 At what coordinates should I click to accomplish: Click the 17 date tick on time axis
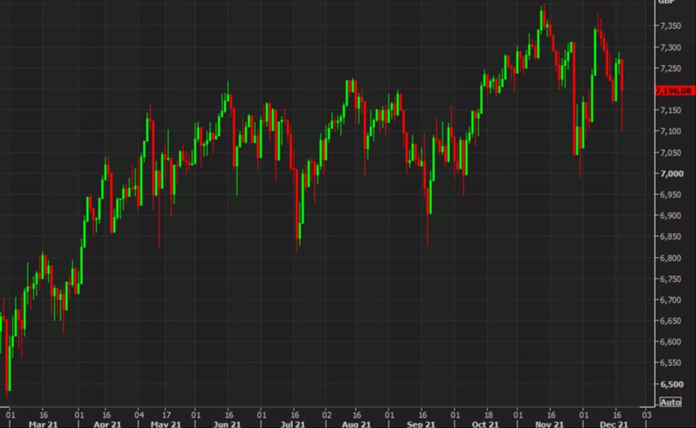click(x=166, y=415)
